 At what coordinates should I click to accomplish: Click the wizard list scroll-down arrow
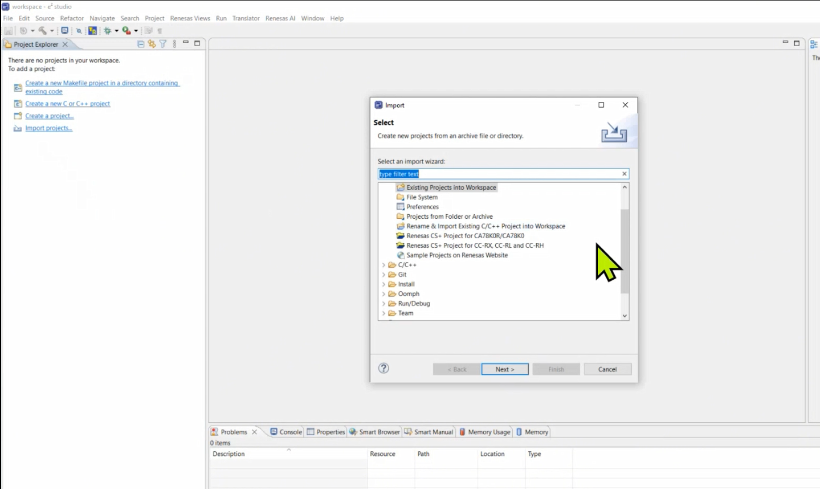tap(624, 316)
